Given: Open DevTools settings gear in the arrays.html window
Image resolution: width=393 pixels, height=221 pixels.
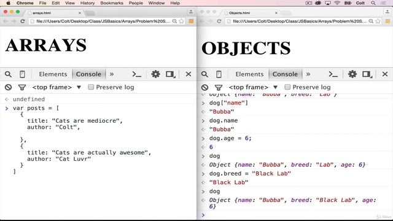Looking at the screenshot, I should pyautogui.click(x=155, y=74).
